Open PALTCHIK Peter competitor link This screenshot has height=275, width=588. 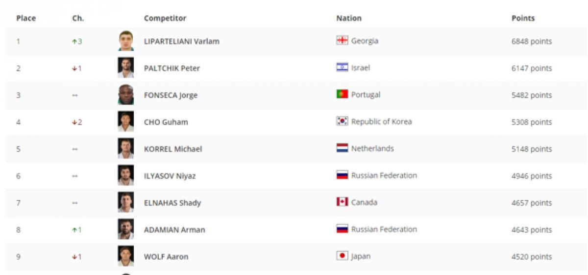click(x=171, y=68)
